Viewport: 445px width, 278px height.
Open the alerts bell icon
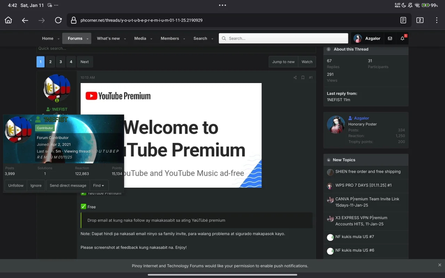click(402, 39)
